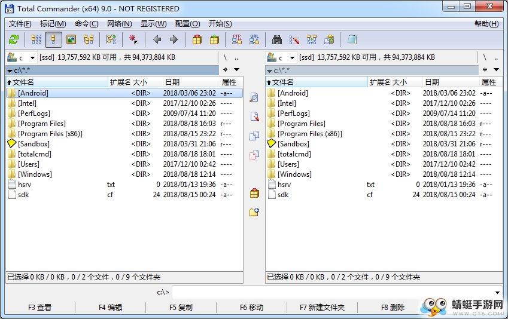Image resolution: width=508 pixels, height=319 pixels.
Task: Sort left panel by 日期 column header
Action: click(x=191, y=82)
